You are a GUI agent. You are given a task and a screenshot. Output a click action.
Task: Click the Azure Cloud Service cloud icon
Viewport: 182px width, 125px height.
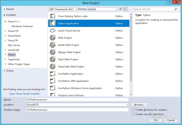pos(52,30)
